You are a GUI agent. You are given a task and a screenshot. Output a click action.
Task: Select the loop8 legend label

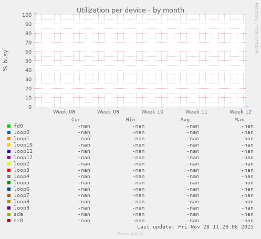(x=22, y=202)
